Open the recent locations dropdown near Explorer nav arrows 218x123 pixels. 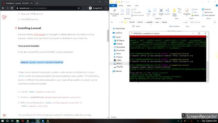(119, 22)
